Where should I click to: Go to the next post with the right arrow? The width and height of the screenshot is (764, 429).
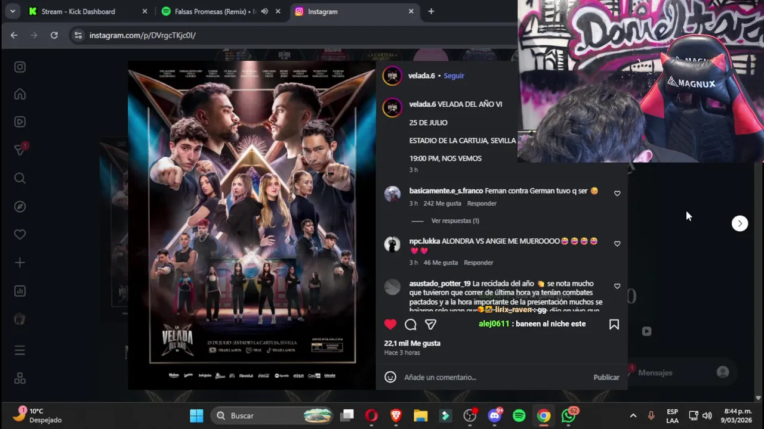click(740, 223)
